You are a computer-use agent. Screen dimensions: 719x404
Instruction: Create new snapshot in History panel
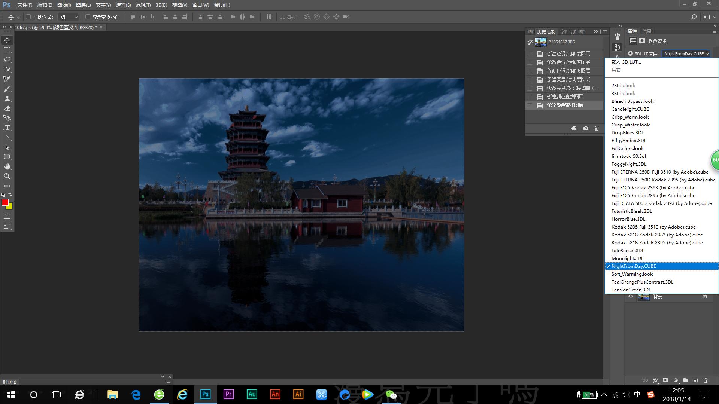coord(586,128)
